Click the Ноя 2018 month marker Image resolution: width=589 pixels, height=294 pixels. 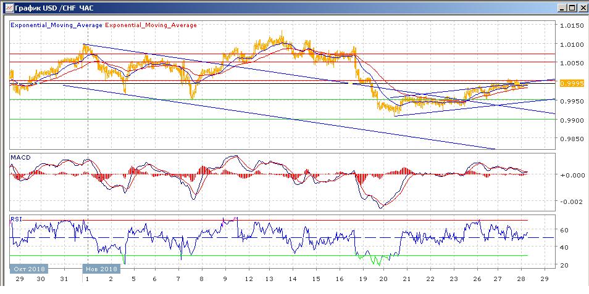[101, 269]
